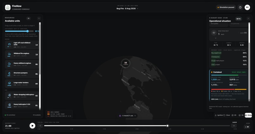Screen dimensions: 255x134
Task: Click the Light off-road wildland units icon
Action: [9, 45]
